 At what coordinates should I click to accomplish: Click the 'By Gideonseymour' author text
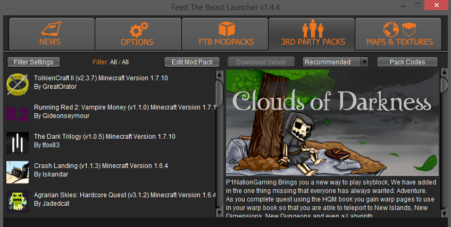click(62, 116)
